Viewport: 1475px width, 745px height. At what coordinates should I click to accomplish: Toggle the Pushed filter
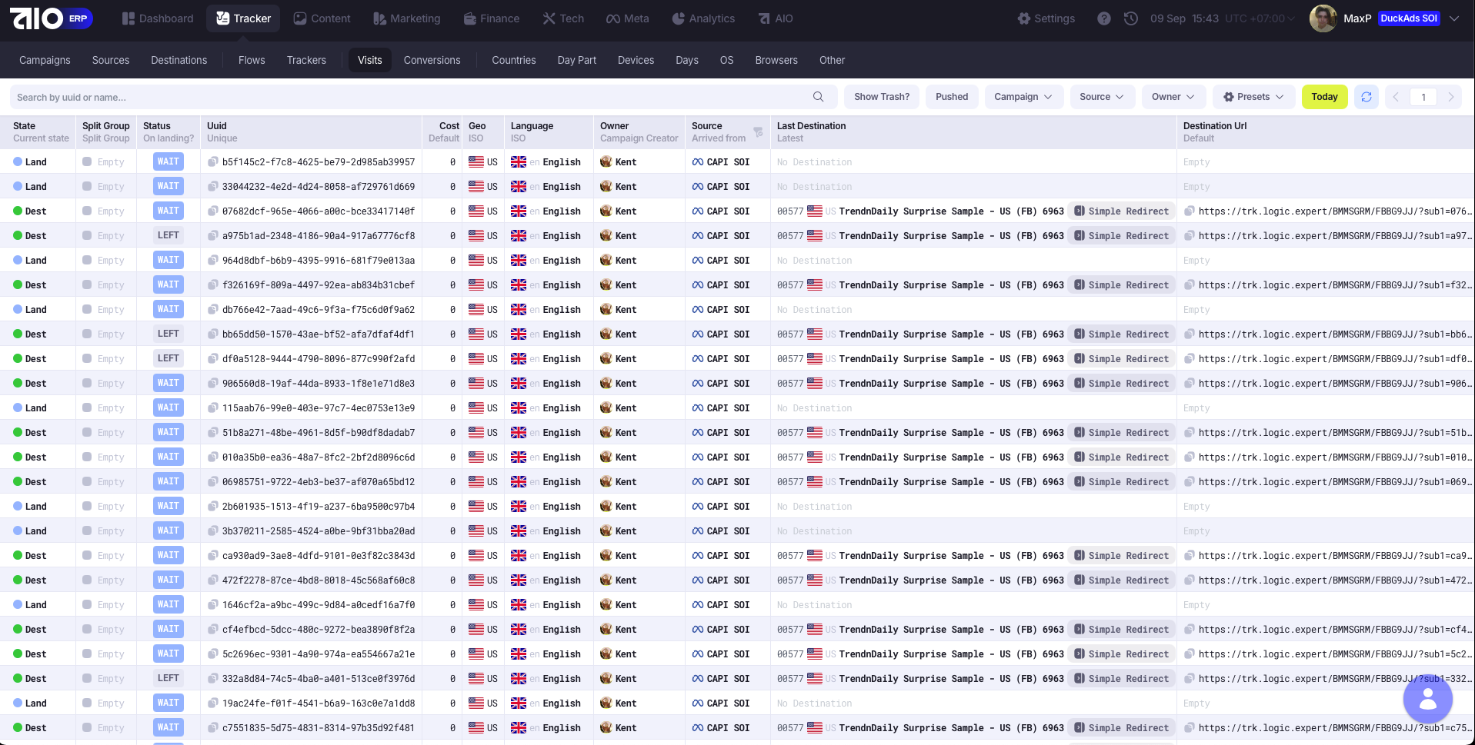tap(952, 97)
